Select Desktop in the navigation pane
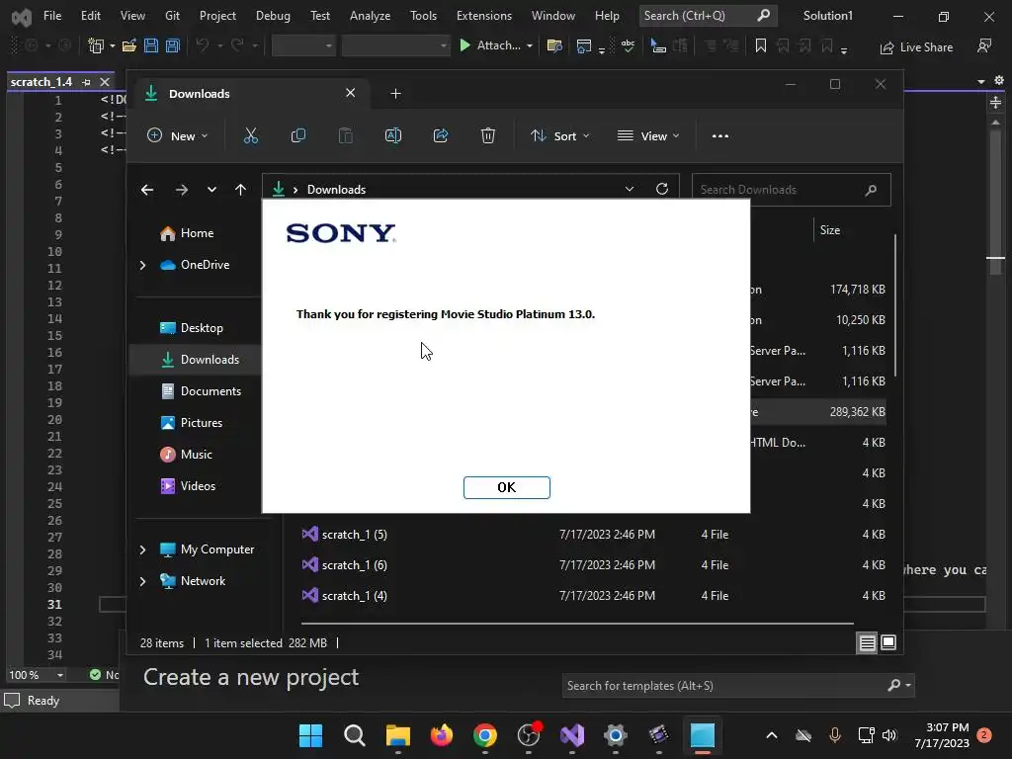This screenshot has width=1012, height=759. (202, 328)
